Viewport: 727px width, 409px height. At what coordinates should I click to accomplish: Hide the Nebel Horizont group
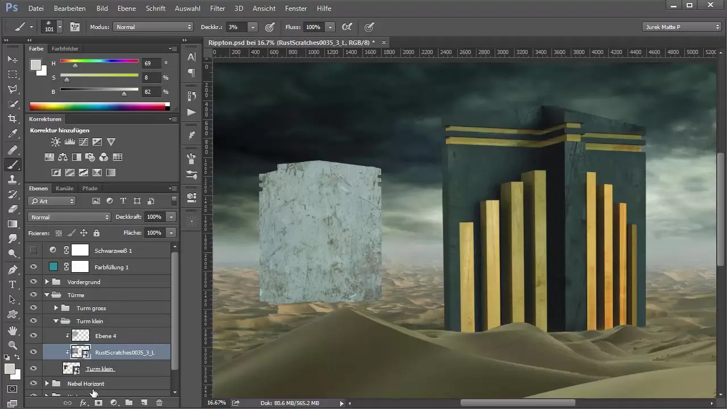[x=34, y=383]
